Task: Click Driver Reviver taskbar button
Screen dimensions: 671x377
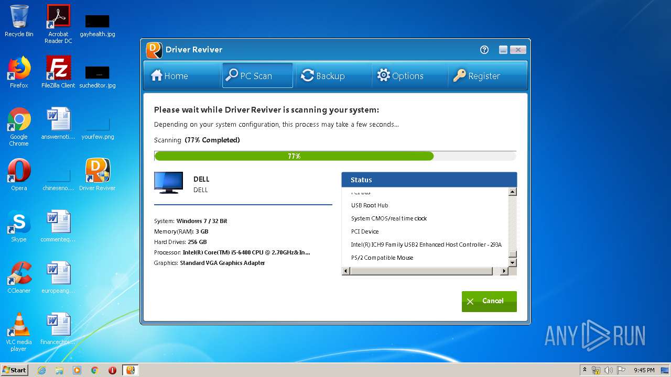Action: 131,370
